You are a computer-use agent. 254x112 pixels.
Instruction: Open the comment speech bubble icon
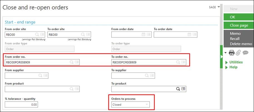[245, 53]
